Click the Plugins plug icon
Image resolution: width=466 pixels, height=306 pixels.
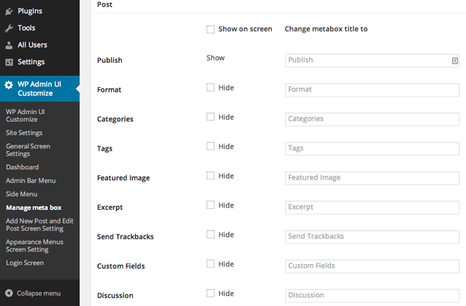coord(9,12)
